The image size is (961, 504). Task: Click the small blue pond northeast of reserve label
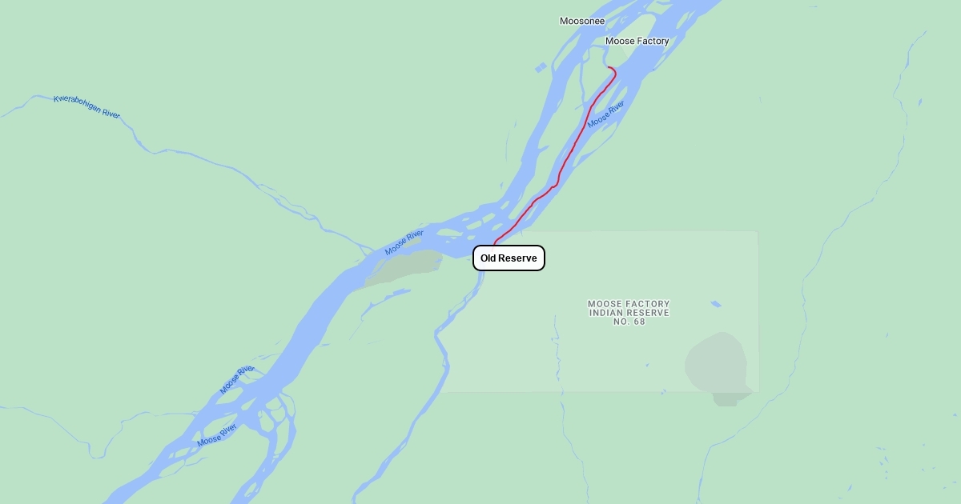pyautogui.click(x=715, y=304)
